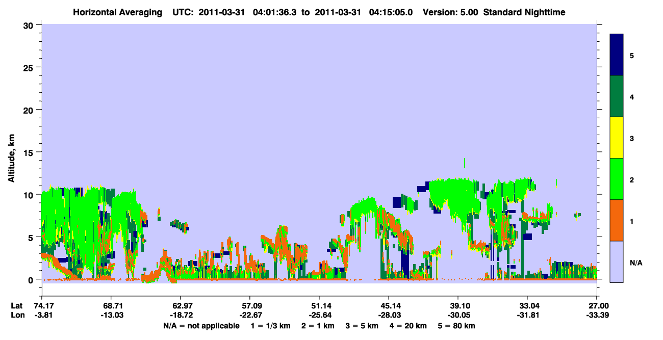Click longitude value -28.03

click(x=389, y=315)
